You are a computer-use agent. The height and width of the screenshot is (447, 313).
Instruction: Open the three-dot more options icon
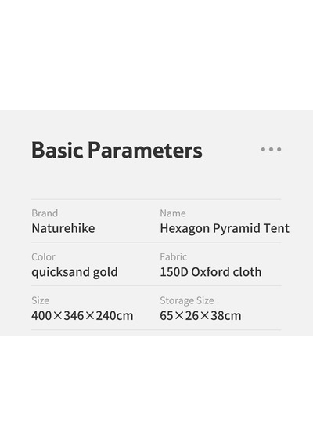tap(271, 149)
